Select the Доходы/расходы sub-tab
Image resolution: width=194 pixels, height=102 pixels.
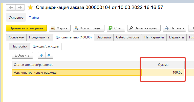pos(46,46)
